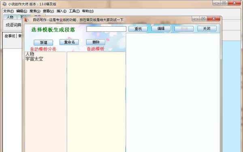Open the 帮助(H) menu
Viewport: 243px width, 152px height.
(88, 11)
